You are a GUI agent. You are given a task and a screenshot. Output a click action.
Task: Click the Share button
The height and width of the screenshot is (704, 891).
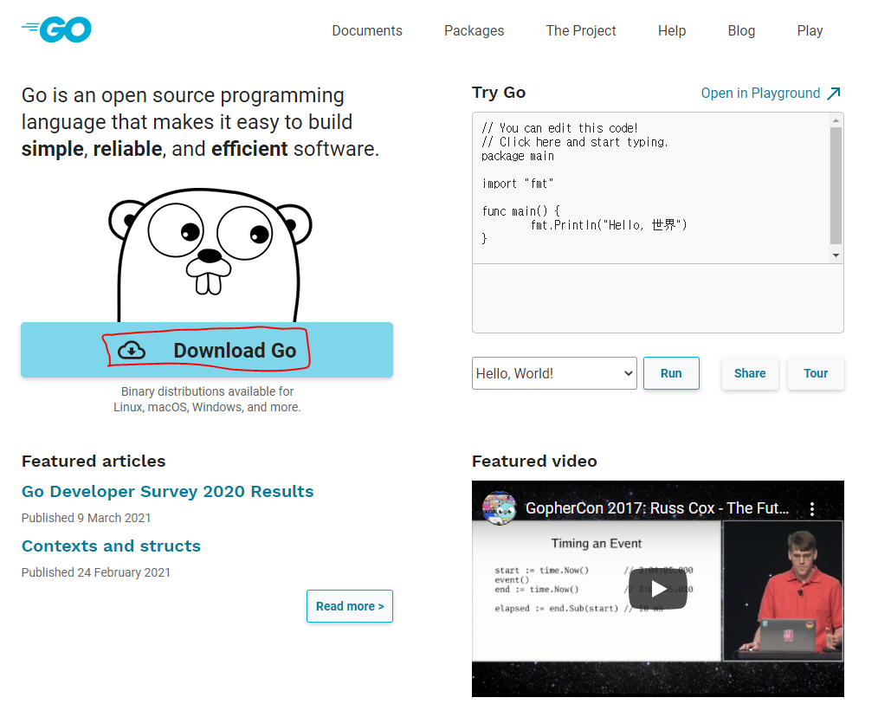tap(750, 373)
